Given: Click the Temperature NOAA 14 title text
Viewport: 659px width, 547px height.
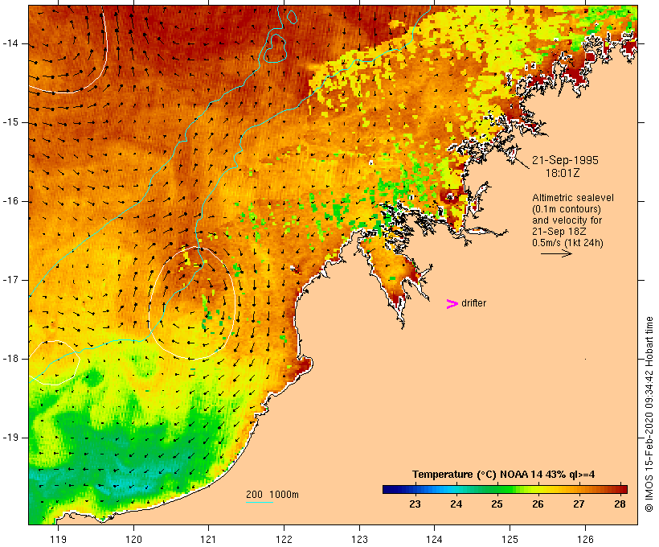Looking at the screenshot, I should (504, 475).
